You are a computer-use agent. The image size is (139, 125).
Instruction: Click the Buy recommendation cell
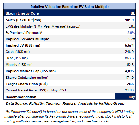tap(125, 96)
